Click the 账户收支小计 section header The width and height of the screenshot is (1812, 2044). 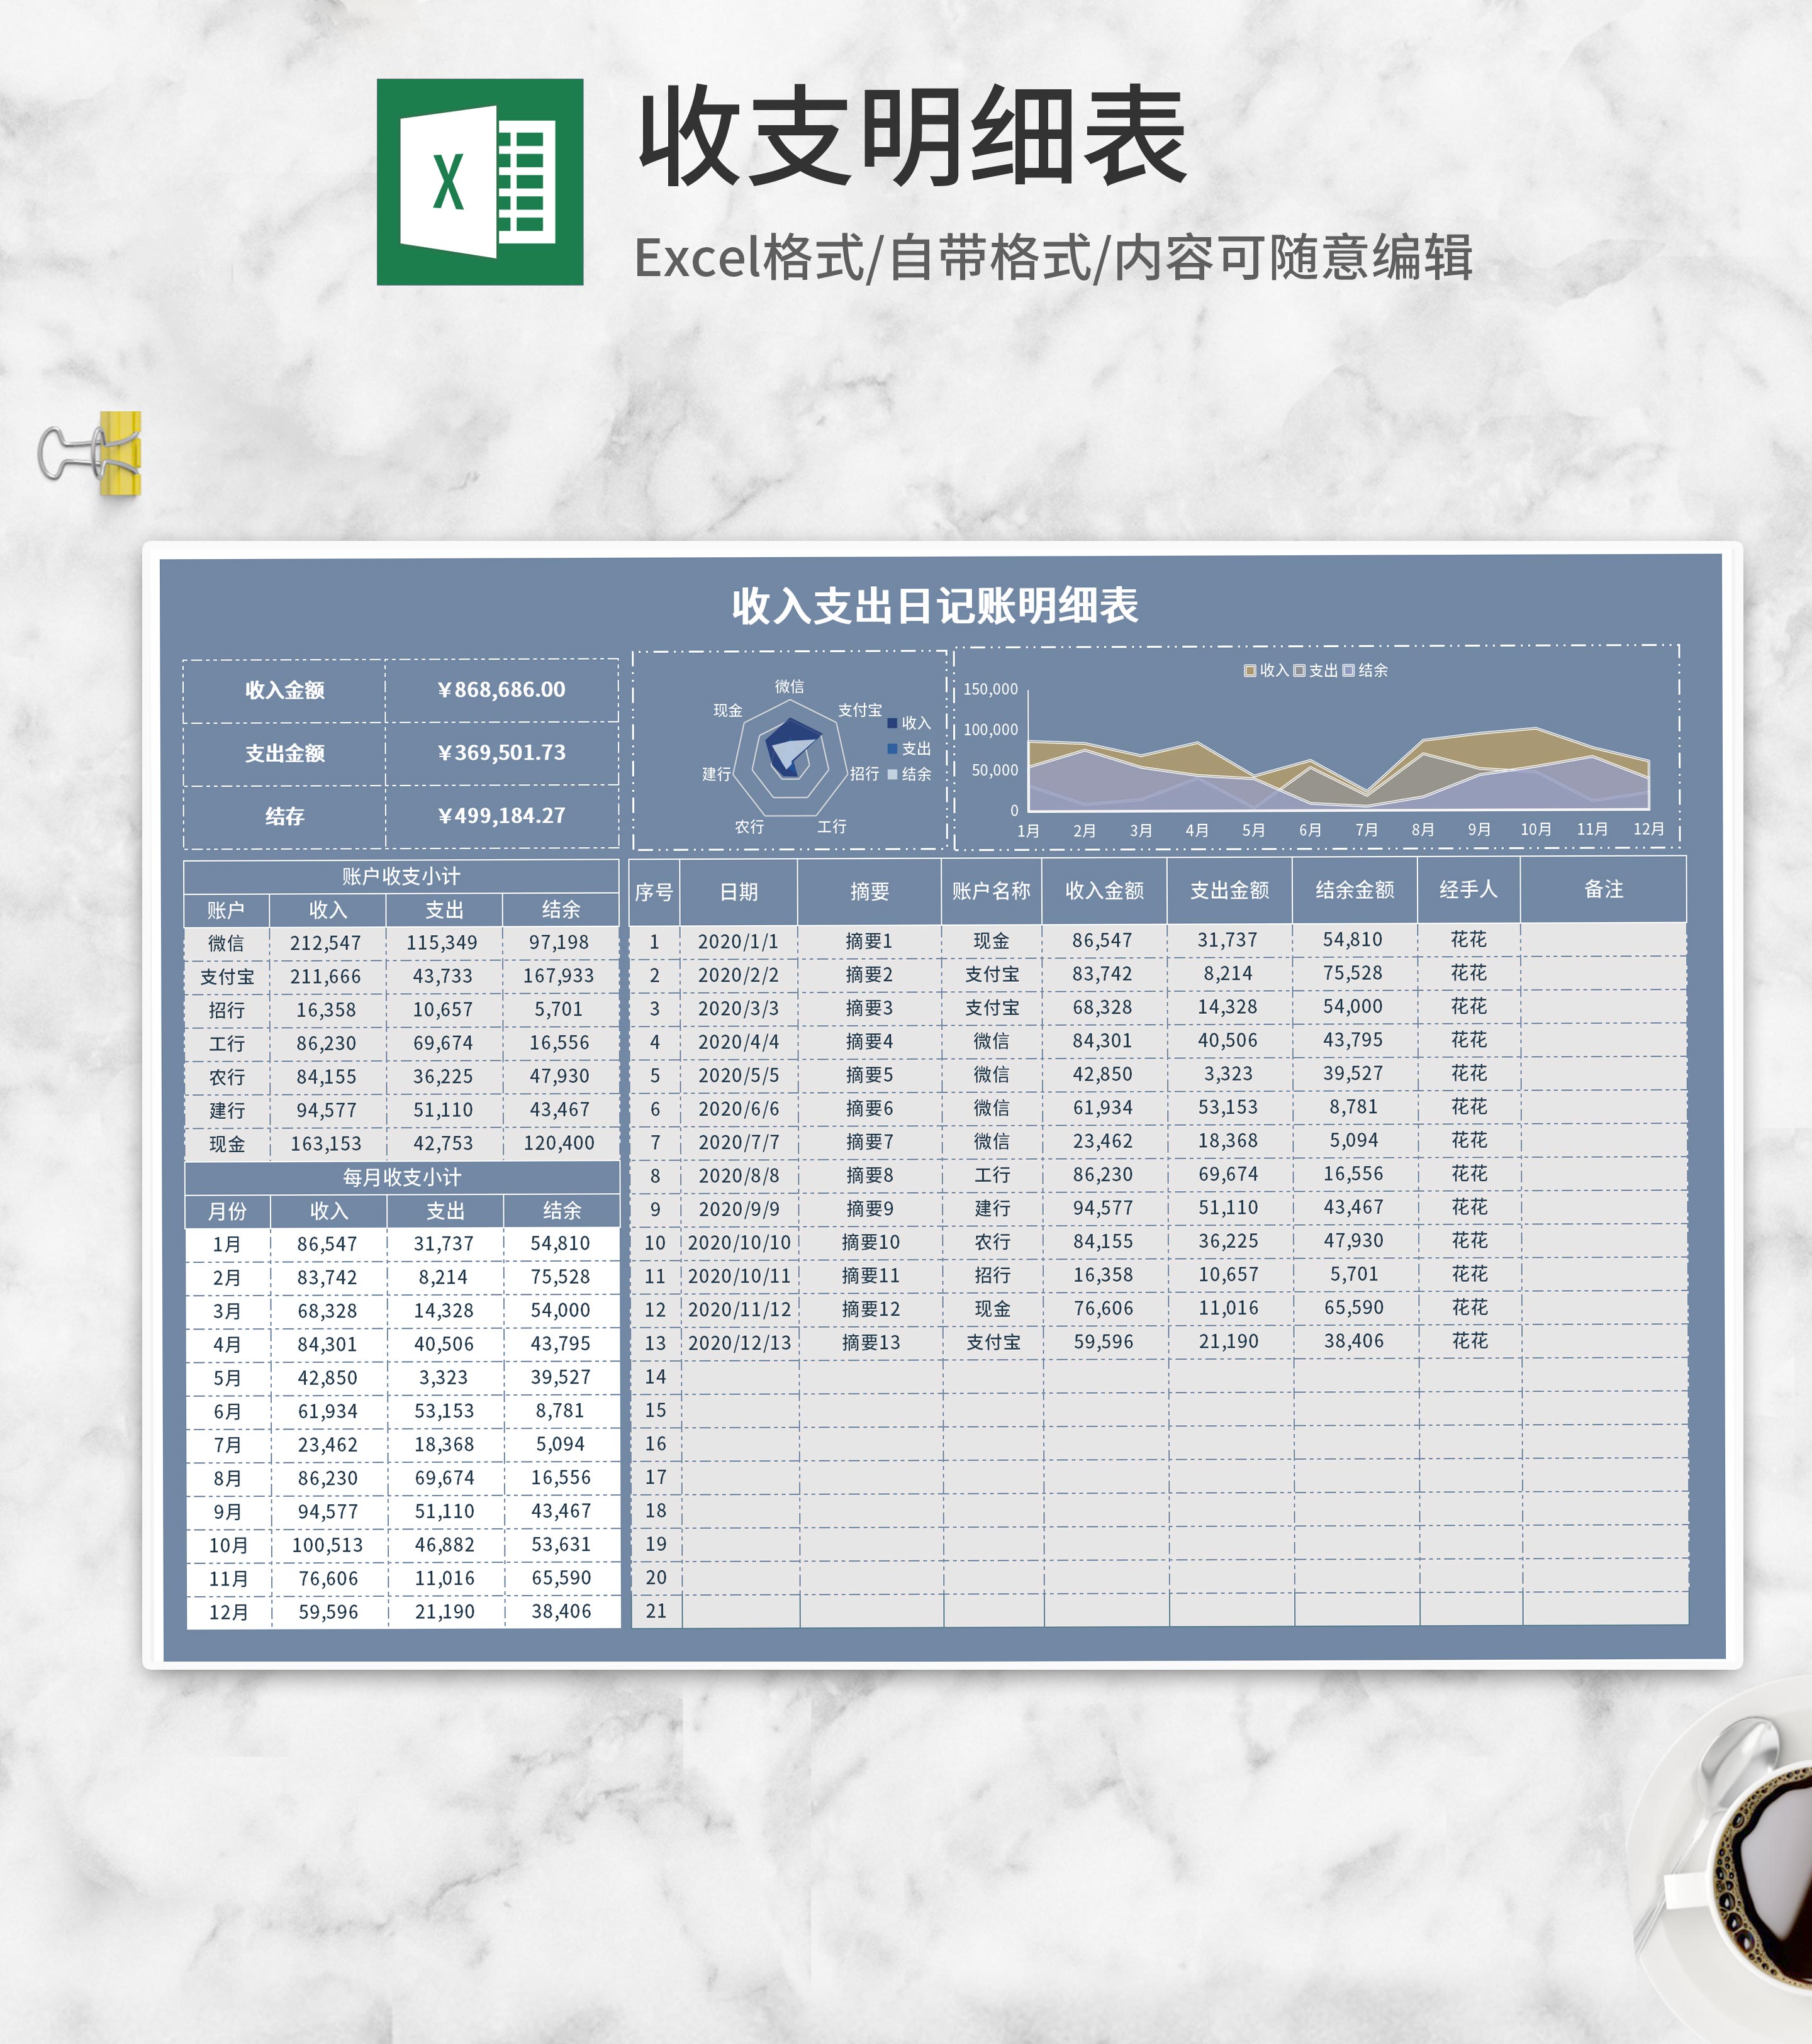coord(401,876)
